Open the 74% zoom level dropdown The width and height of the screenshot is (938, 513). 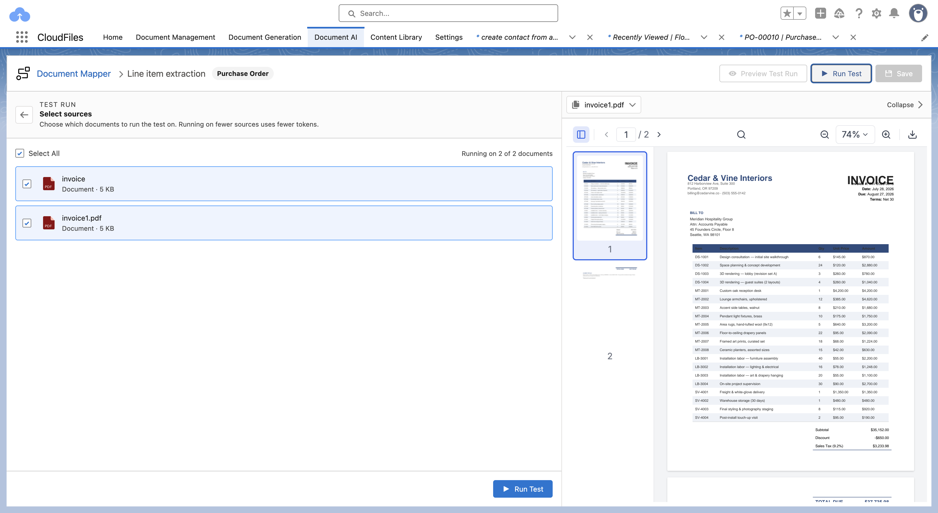click(x=855, y=135)
